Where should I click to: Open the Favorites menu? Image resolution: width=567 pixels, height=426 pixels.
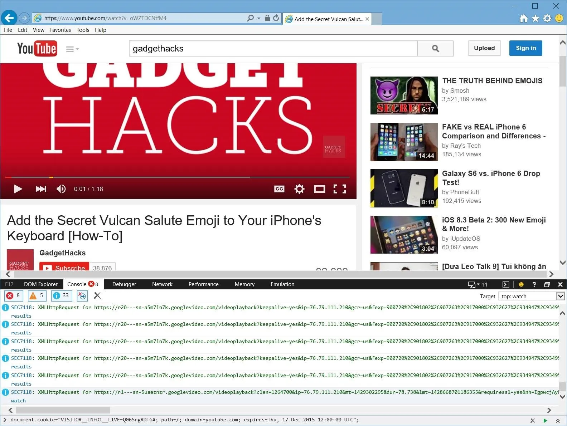click(60, 30)
